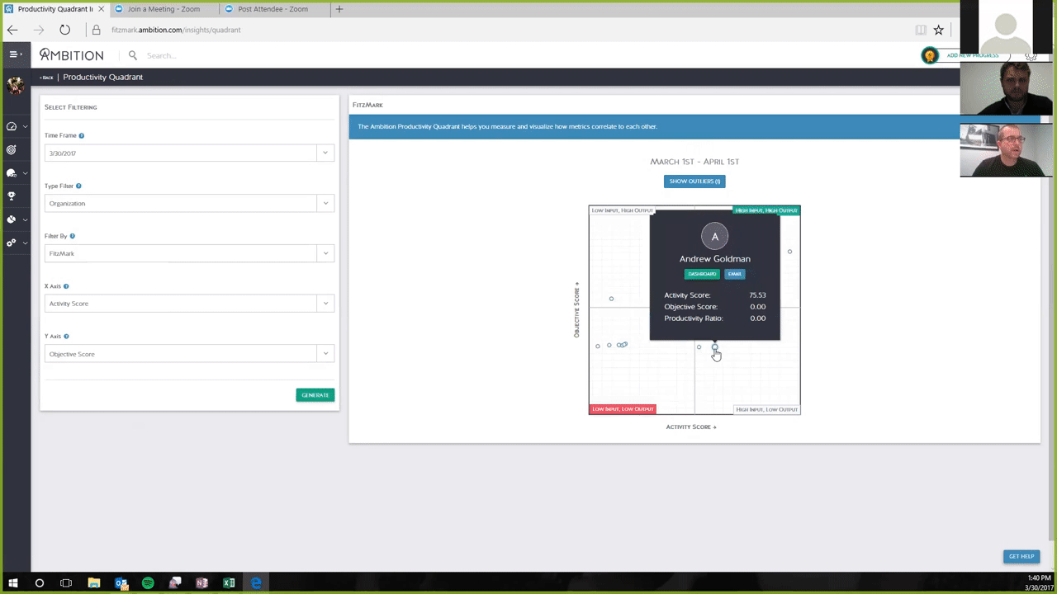Open the target goals sidebar icon
The width and height of the screenshot is (1057, 594).
[x=12, y=149]
